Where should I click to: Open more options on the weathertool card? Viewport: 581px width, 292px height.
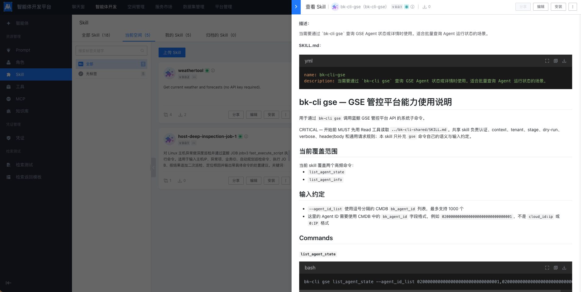(x=286, y=115)
